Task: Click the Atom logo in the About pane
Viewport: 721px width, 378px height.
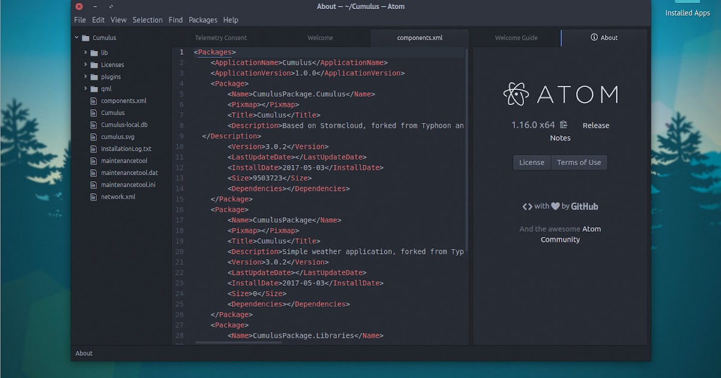Action: click(x=516, y=93)
